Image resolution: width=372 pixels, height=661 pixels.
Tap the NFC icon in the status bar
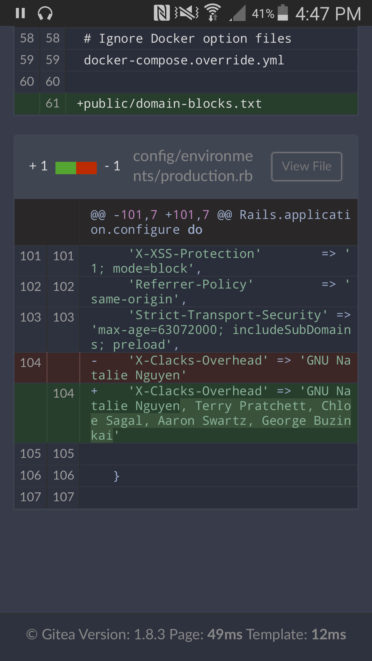162,13
